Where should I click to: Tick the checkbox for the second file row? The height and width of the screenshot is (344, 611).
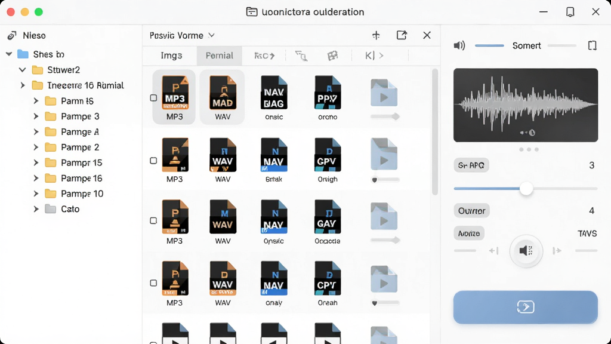point(153,161)
